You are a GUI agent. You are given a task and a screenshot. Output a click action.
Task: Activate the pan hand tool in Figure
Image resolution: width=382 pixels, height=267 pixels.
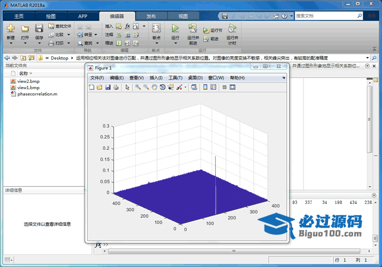[x=154, y=87]
